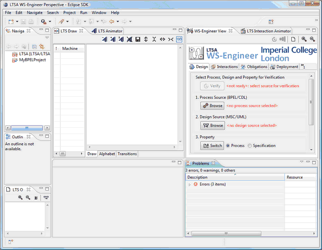Click the zoom in icon in LTS Output panel
Screen dimensions: 322x250
point(20,198)
